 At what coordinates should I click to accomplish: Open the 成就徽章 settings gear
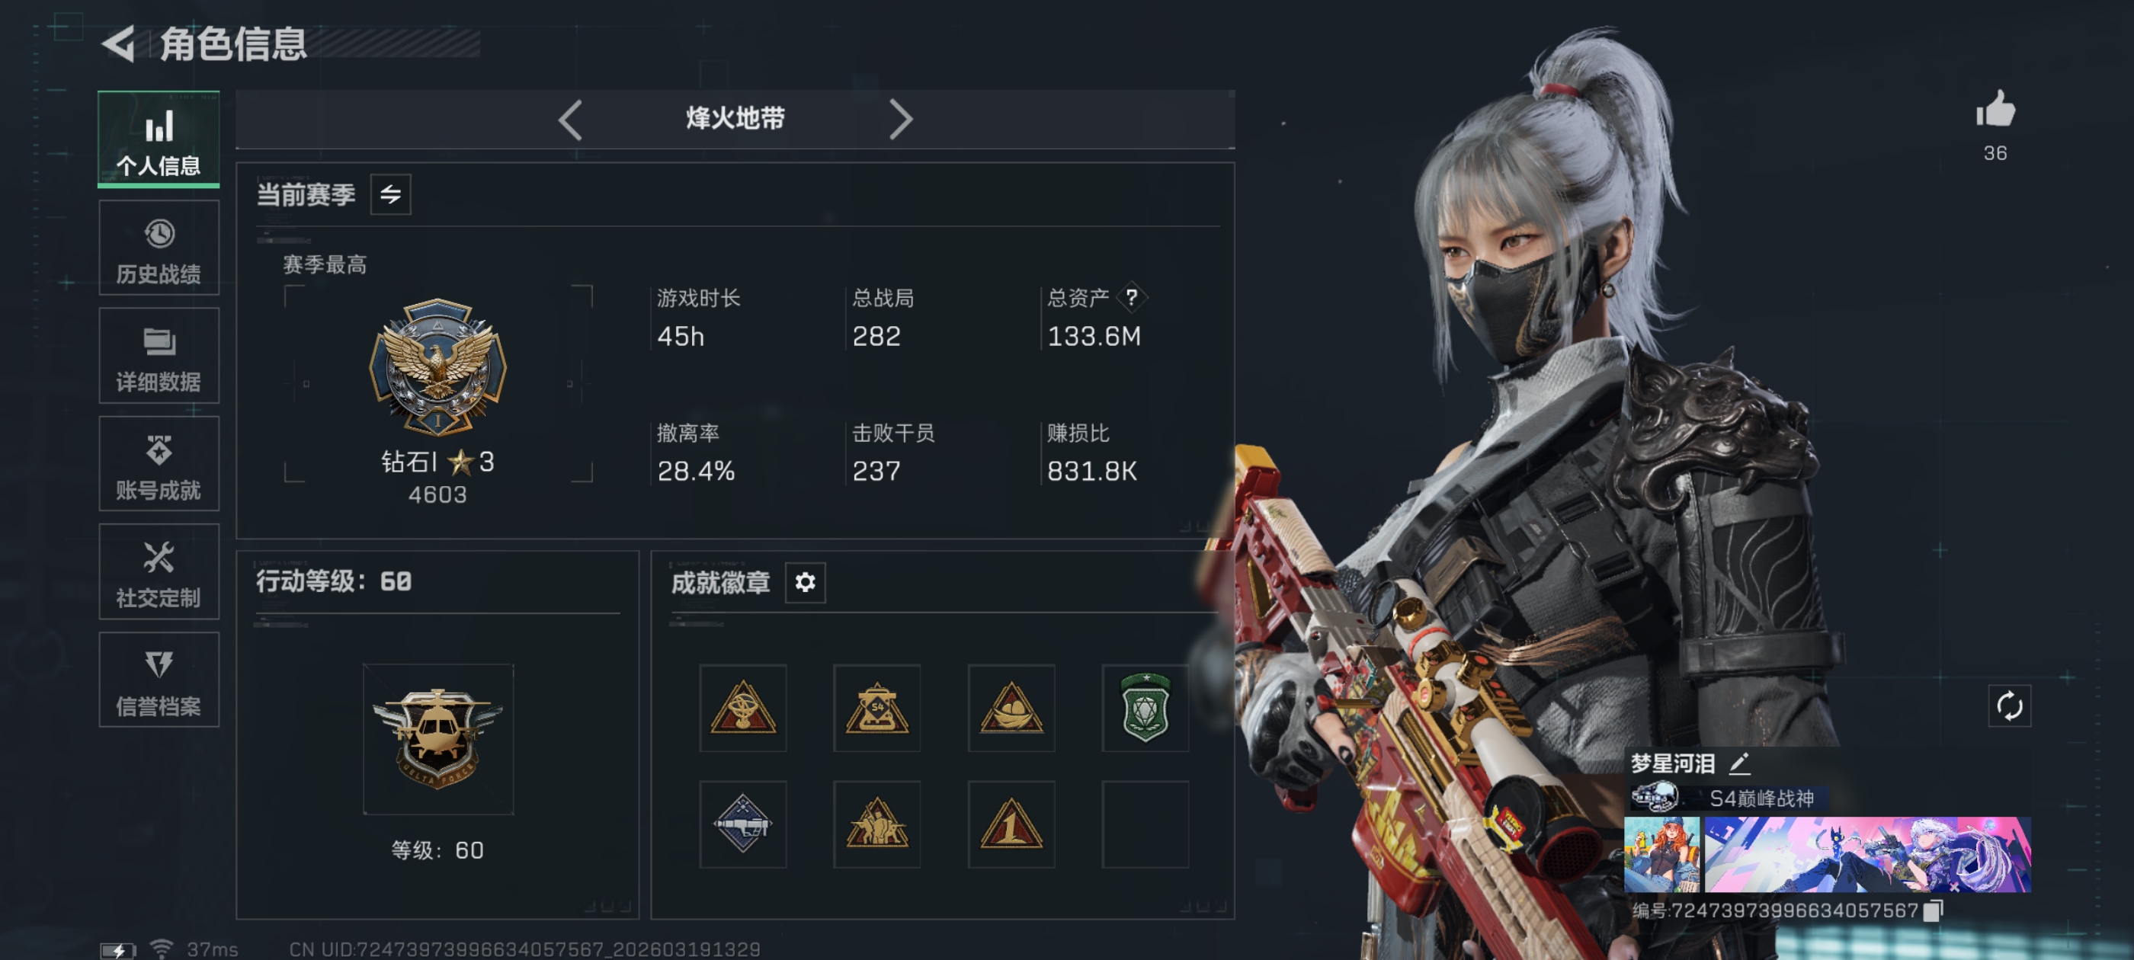[x=806, y=582]
